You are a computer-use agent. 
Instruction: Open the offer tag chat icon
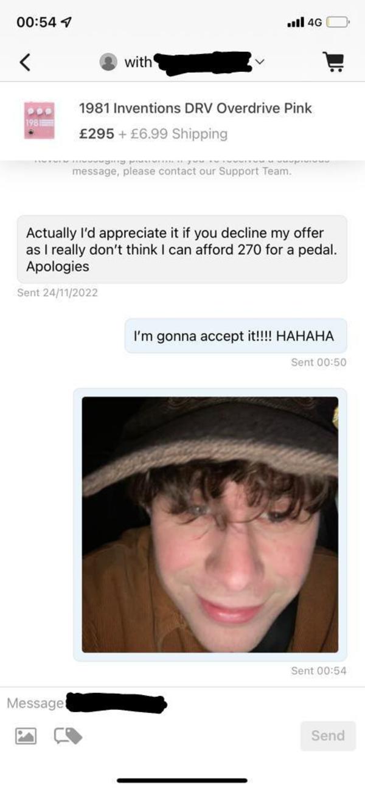click(68, 736)
